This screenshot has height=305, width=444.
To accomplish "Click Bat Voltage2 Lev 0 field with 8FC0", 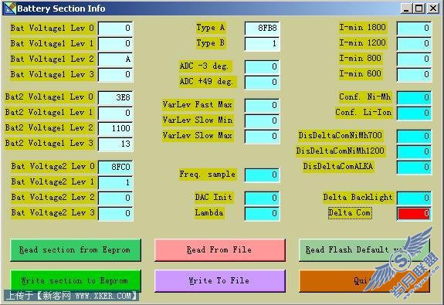I will (x=116, y=167).
